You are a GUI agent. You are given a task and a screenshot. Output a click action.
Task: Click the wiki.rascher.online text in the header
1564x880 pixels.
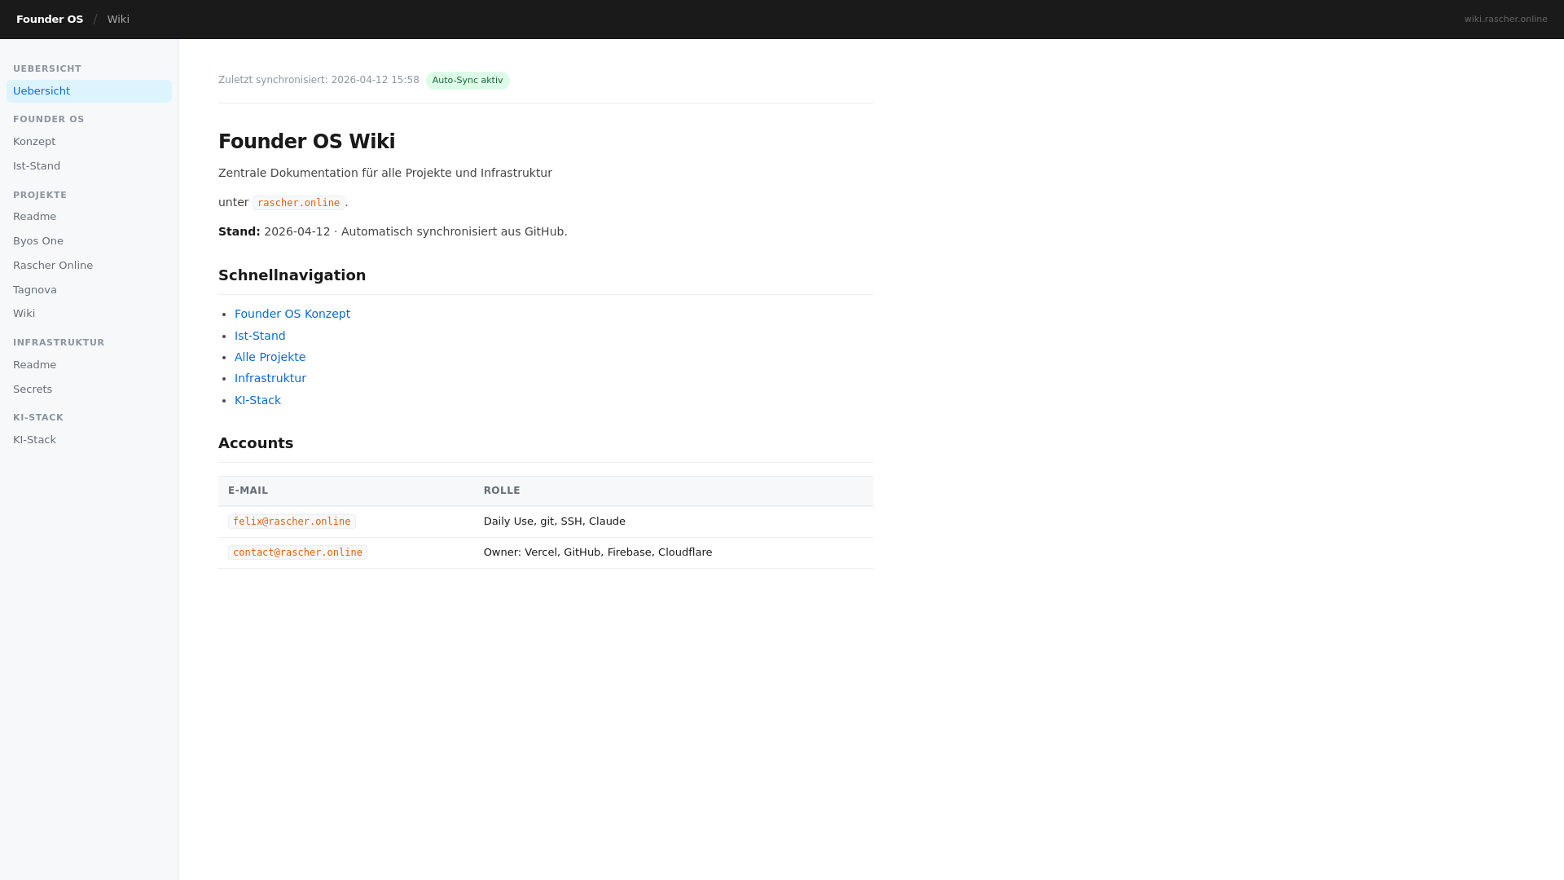point(1505,20)
